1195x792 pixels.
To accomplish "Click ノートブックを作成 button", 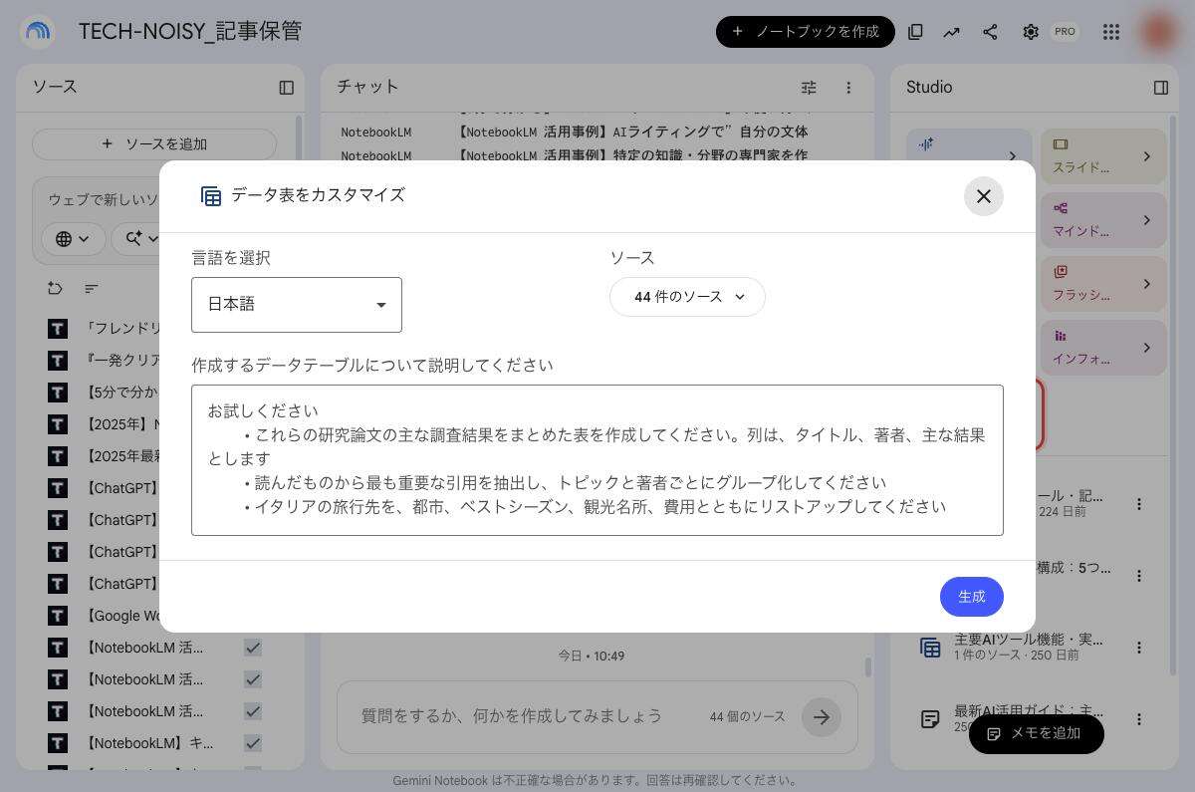I will click(x=805, y=32).
